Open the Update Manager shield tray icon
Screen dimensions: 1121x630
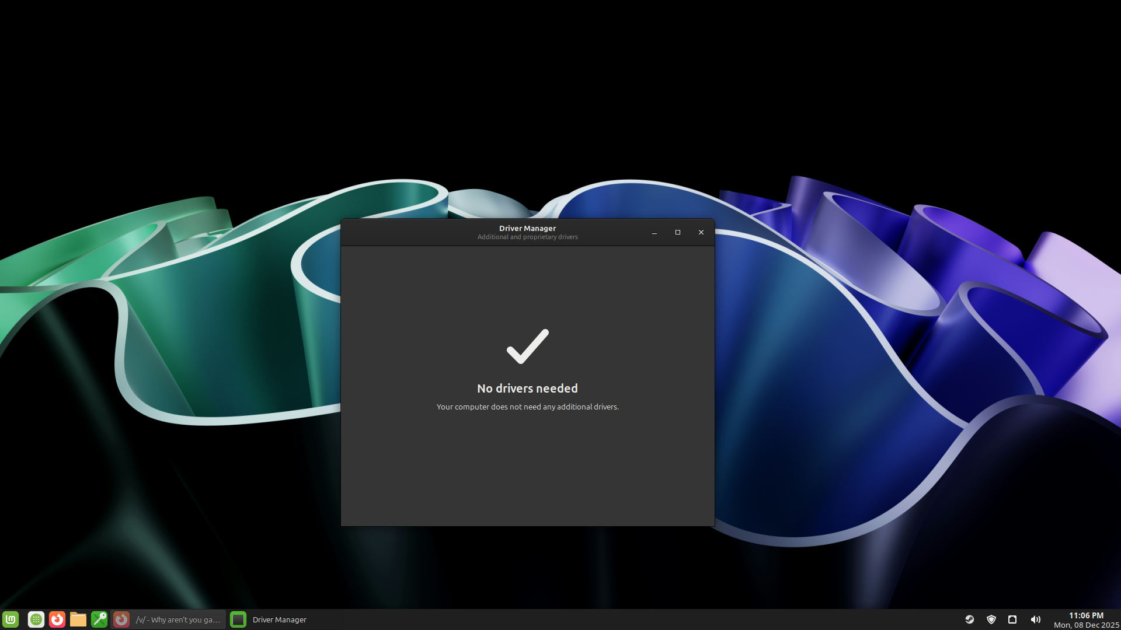991,619
